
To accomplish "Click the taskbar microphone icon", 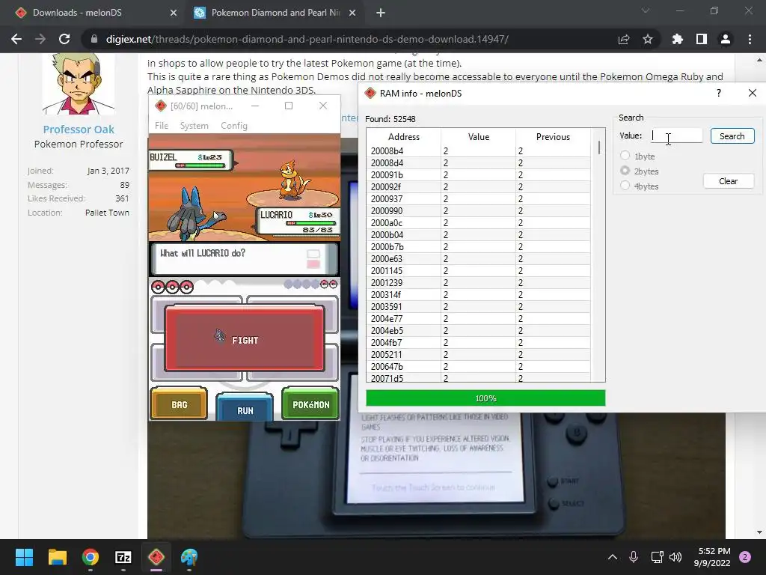I will point(634,557).
